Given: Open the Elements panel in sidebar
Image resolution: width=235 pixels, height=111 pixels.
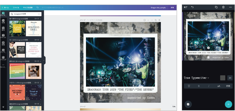Looking at the screenshot, I should [3, 29].
